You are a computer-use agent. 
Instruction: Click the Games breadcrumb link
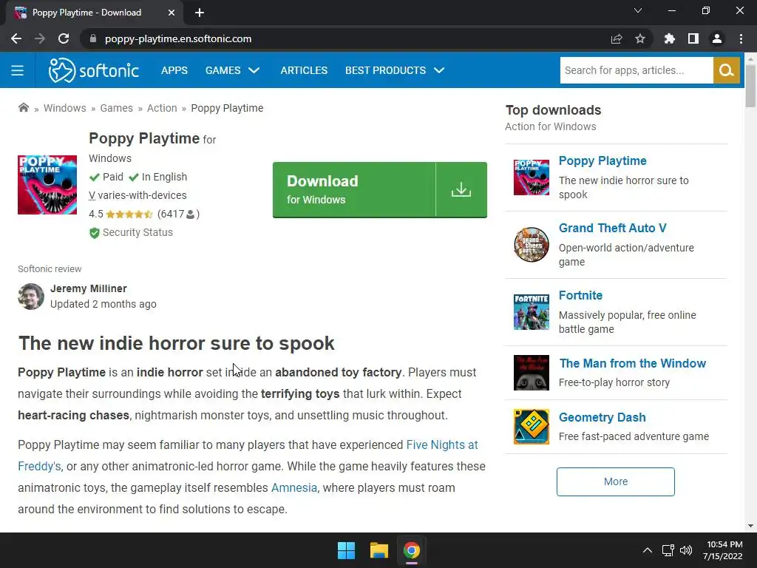[x=116, y=108]
